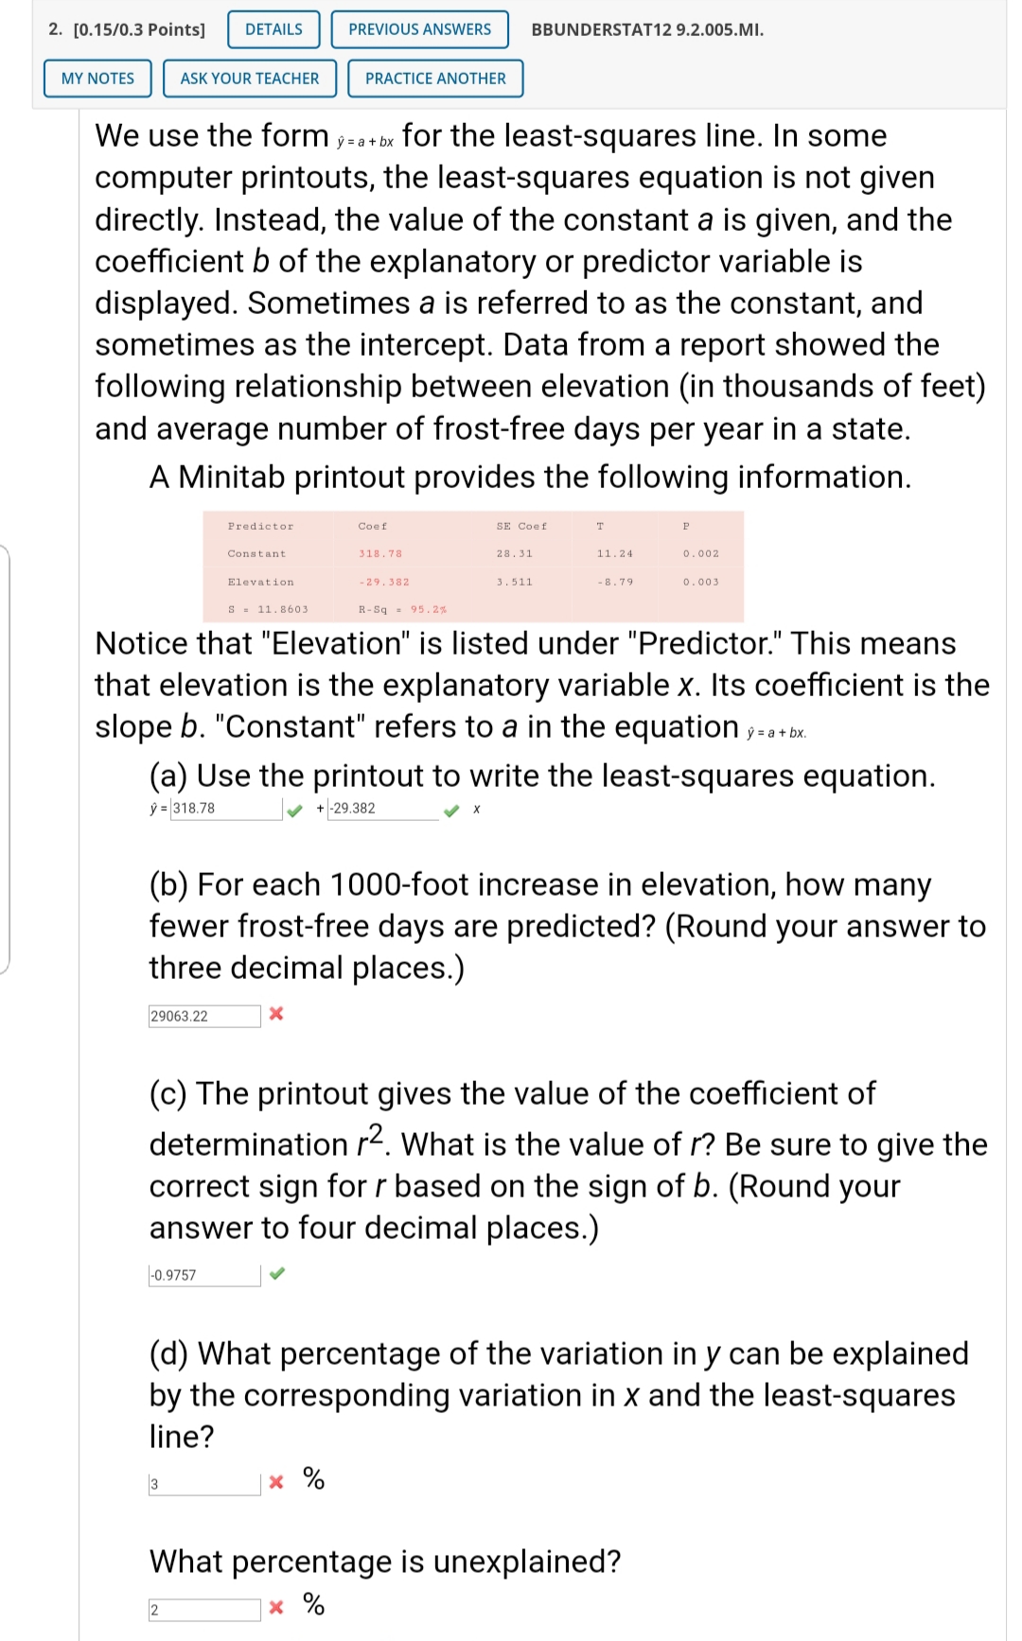Screen dimensions: 1022x1641
Task: Click the green checkmark beside the -0.9757 answer
Action: click(277, 1274)
